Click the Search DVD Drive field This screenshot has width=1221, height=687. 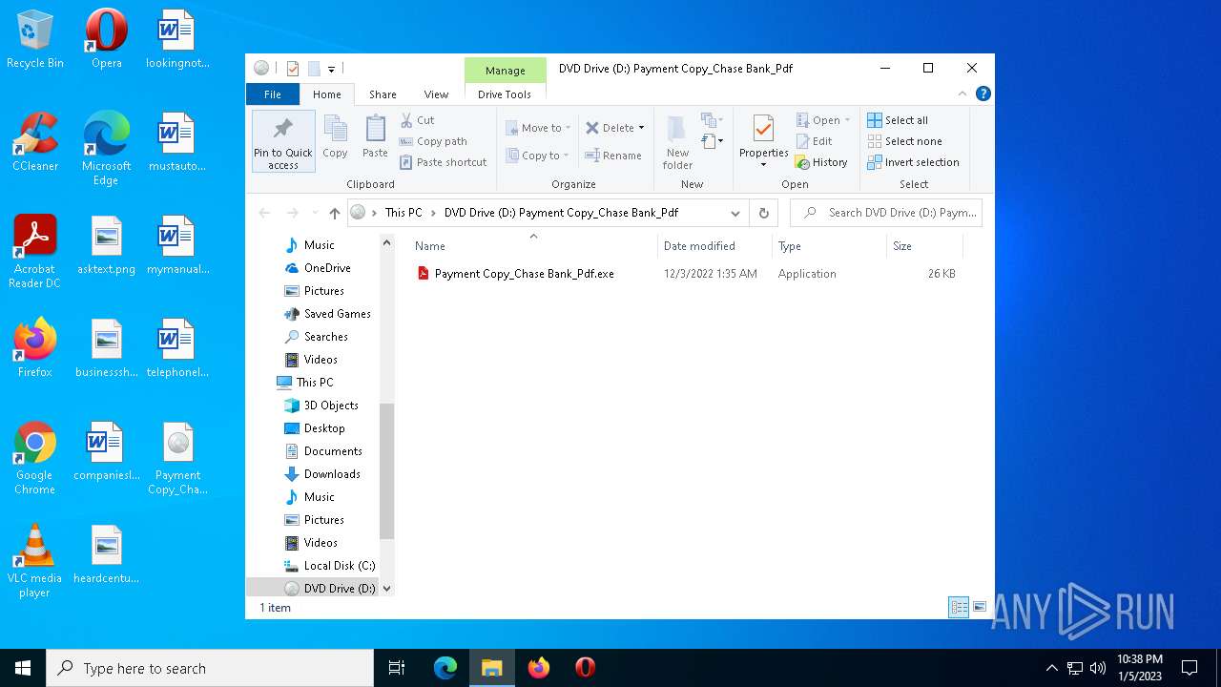pyautogui.click(x=886, y=213)
